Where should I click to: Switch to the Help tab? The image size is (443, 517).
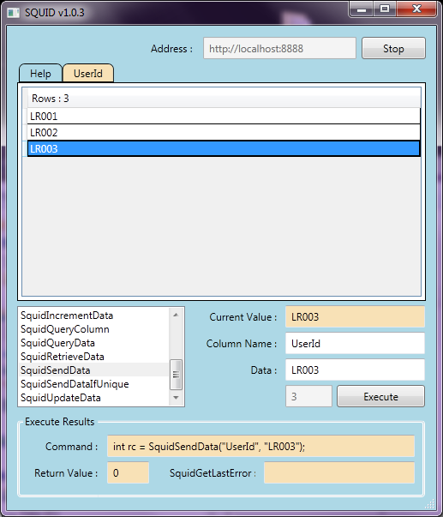(40, 73)
